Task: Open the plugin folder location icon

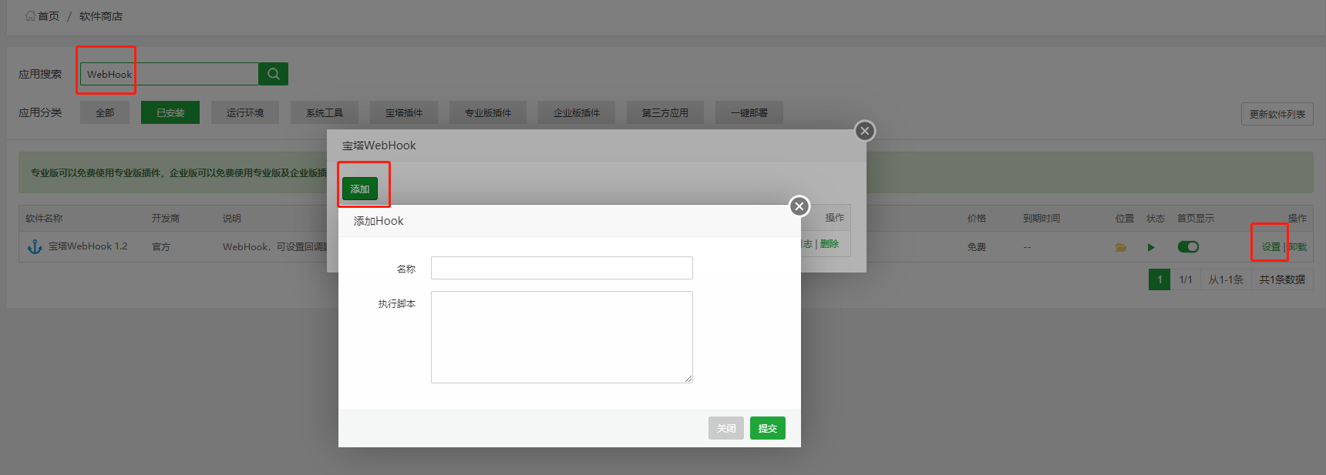Action: (1121, 247)
